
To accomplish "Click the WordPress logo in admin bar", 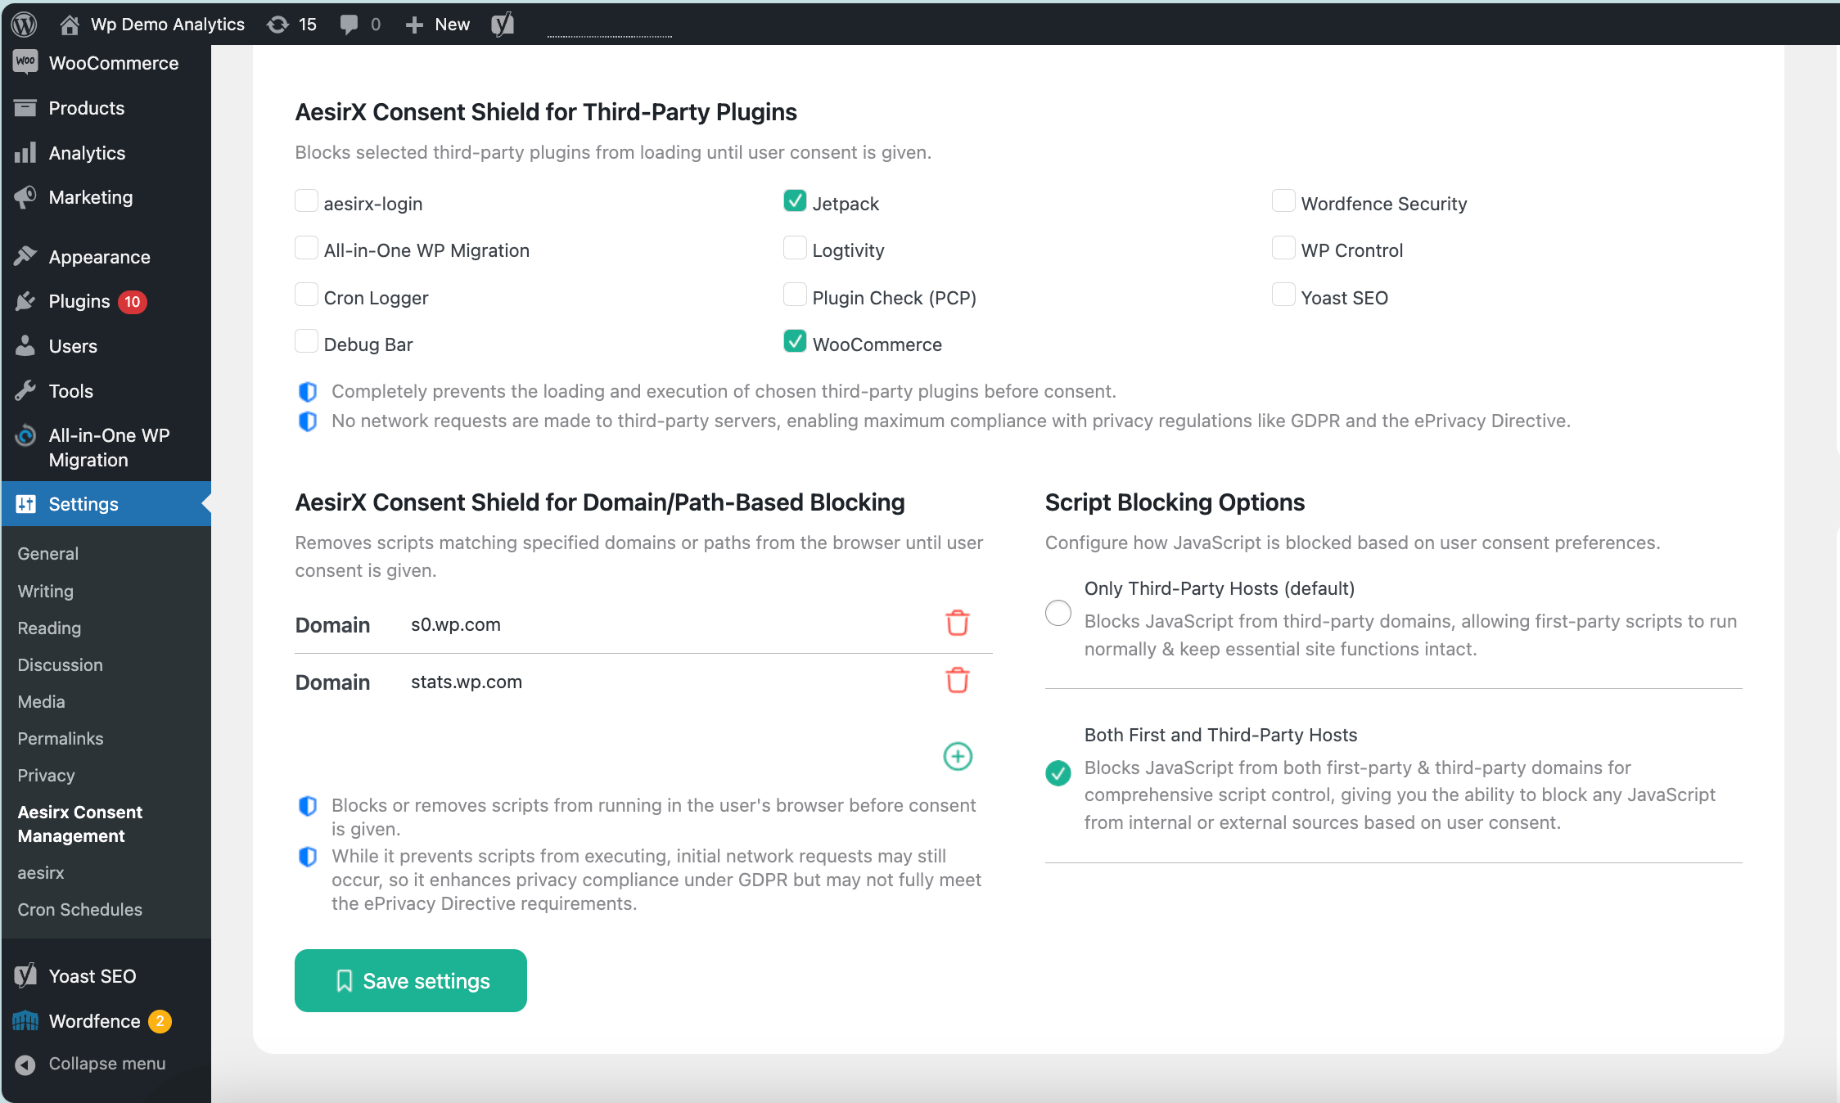I will (25, 24).
